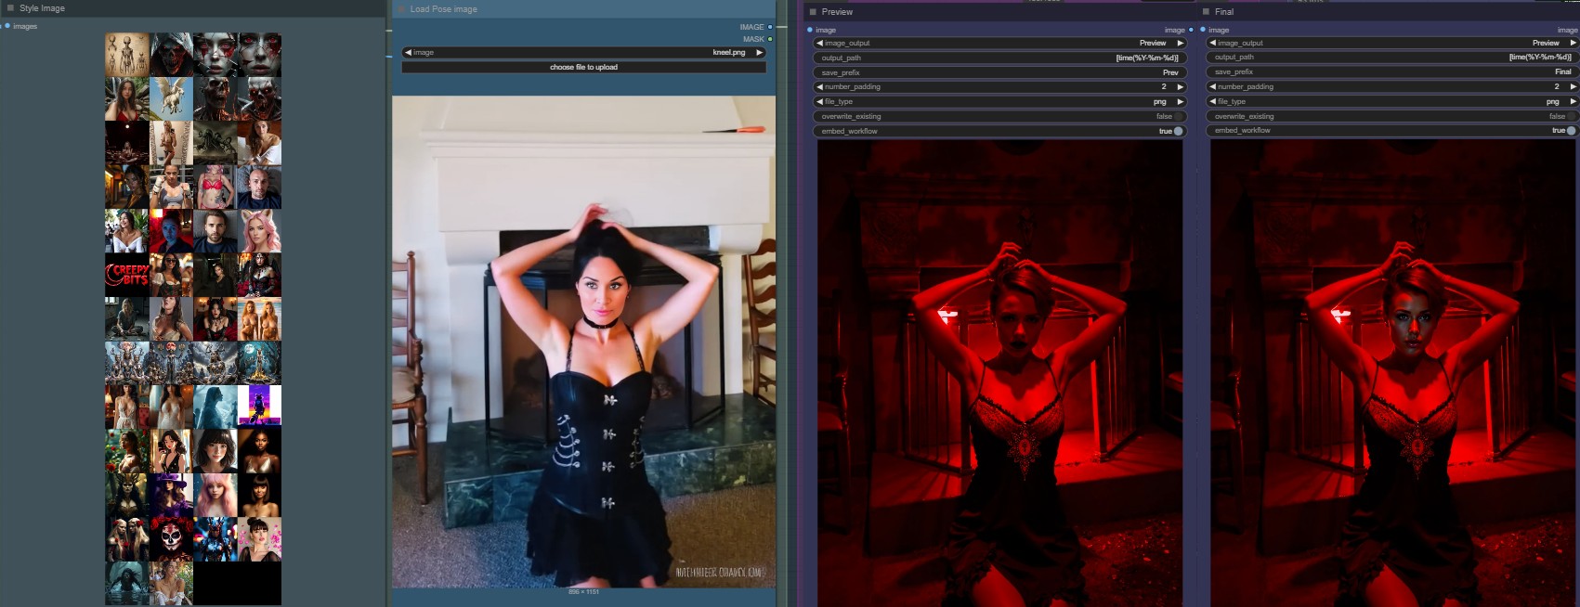This screenshot has height=607, width=1580.
Task: Click the green MASK output socket
Action: click(770, 39)
